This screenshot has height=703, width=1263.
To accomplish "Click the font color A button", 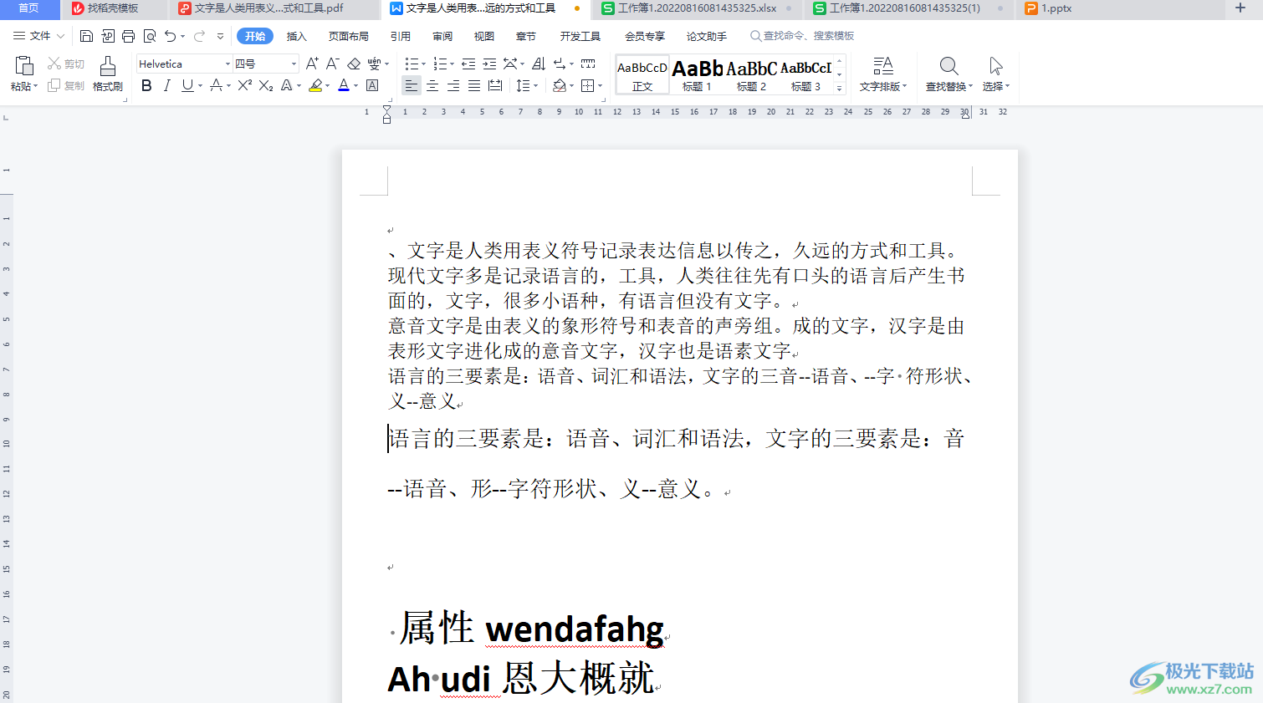I will tap(344, 85).
